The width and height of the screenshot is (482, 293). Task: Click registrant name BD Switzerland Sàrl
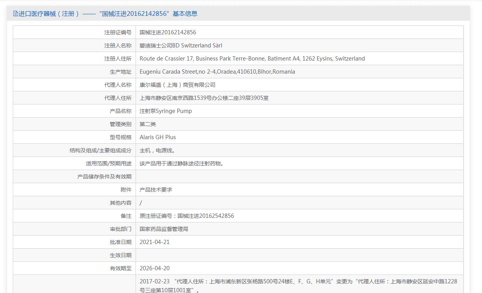pyautogui.click(x=181, y=45)
